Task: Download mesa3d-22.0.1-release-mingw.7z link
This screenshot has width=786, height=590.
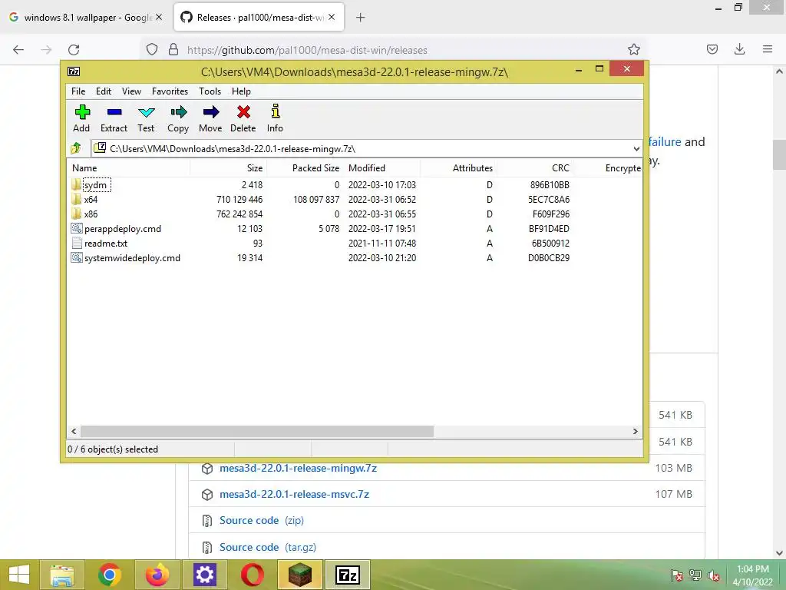Action: click(299, 468)
